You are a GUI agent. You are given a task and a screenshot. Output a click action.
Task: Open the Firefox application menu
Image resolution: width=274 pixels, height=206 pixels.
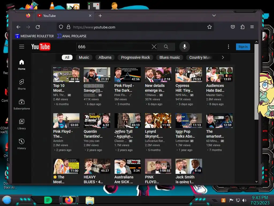(x=252, y=27)
